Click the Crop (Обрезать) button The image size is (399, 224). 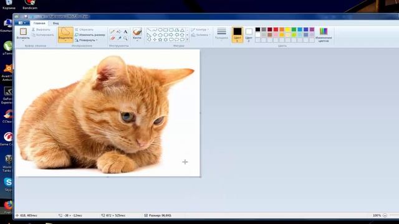(84, 30)
